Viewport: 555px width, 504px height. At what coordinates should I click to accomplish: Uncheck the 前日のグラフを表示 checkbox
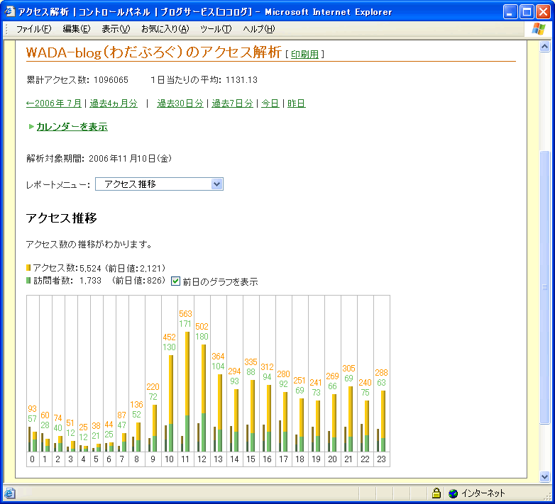tap(176, 281)
